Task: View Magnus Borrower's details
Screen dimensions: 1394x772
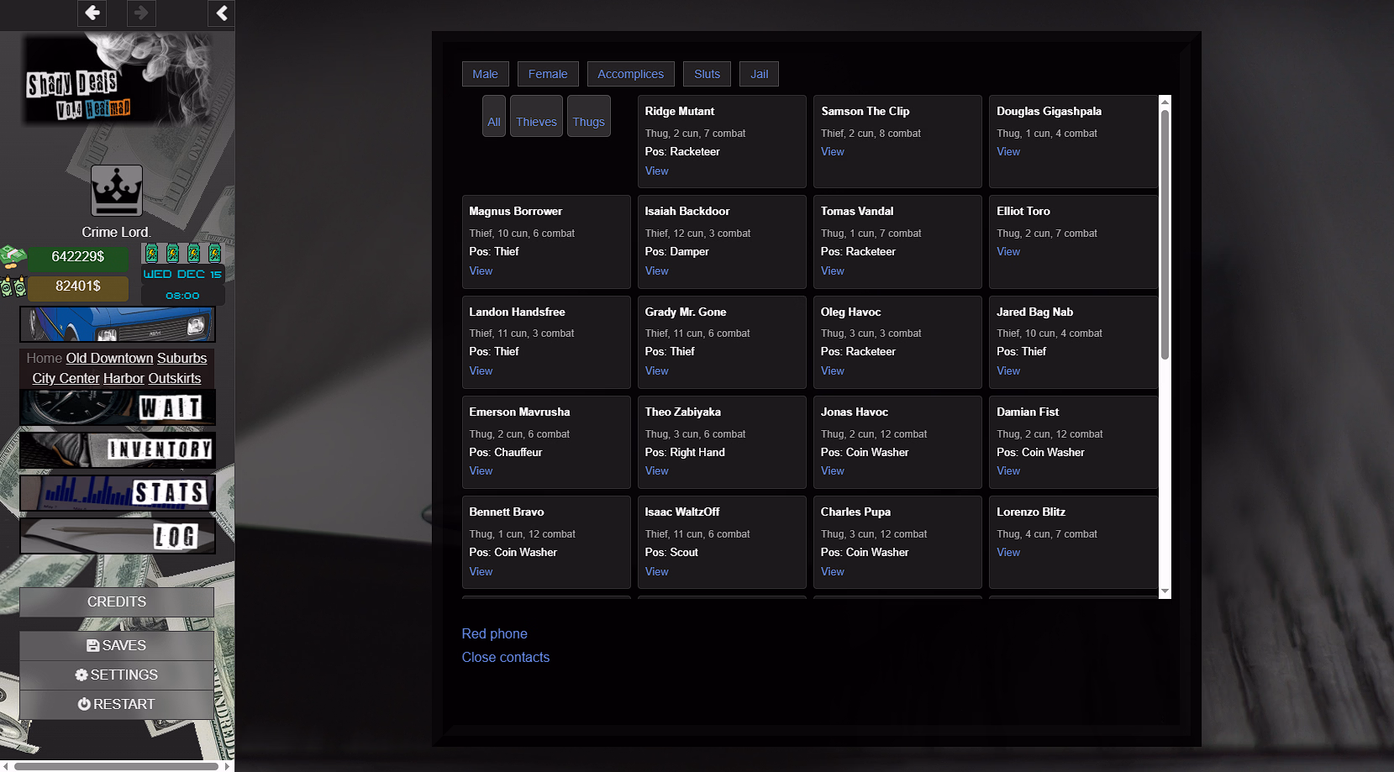Action: click(481, 270)
